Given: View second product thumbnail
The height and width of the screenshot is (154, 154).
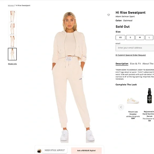Looking at the screenshot, I should click(x=12, y=29).
